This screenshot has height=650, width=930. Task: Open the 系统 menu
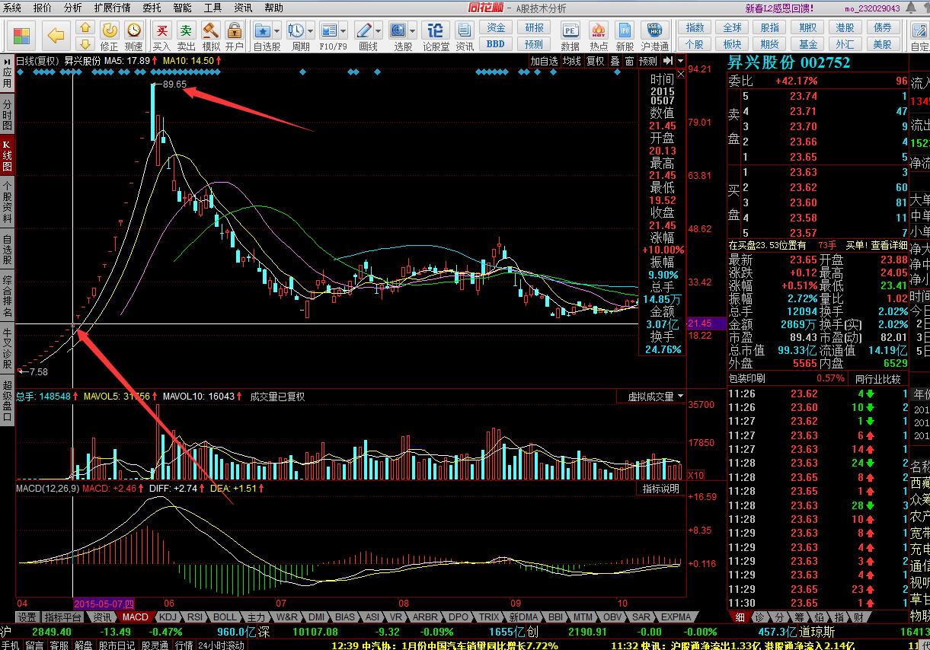pyautogui.click(x=12, y=8)
